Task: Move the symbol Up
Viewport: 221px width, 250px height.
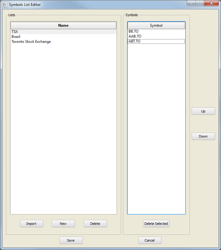Action: 203,111
